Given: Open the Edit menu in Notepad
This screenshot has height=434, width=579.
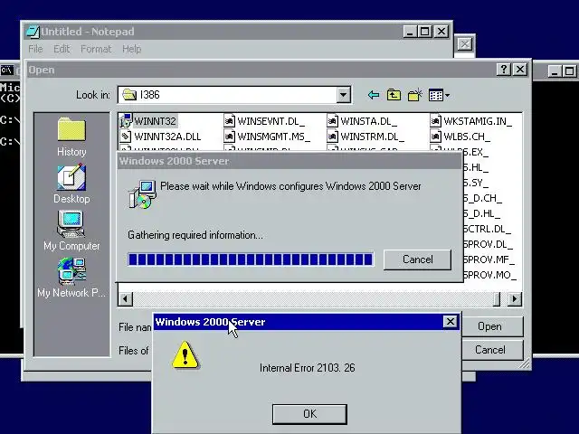Looking at the screenshot, I should coord(62,49).
